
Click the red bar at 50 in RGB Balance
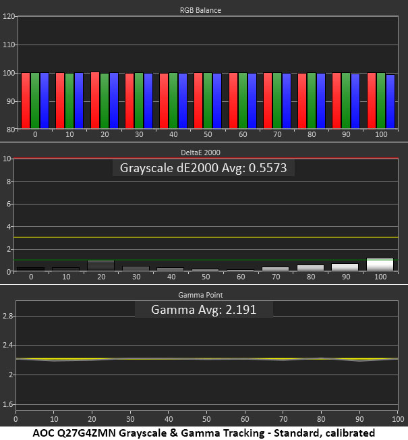pyautogui.click(x=198, y=101)
